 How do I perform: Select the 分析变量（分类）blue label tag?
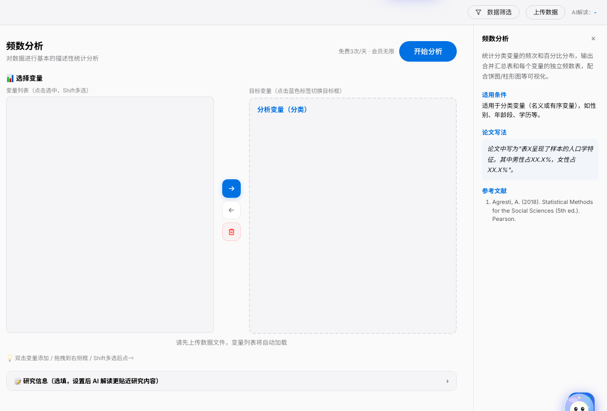click(x=282, y=109)
